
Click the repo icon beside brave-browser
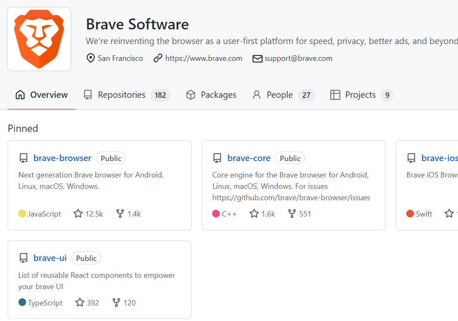(24, 158)
